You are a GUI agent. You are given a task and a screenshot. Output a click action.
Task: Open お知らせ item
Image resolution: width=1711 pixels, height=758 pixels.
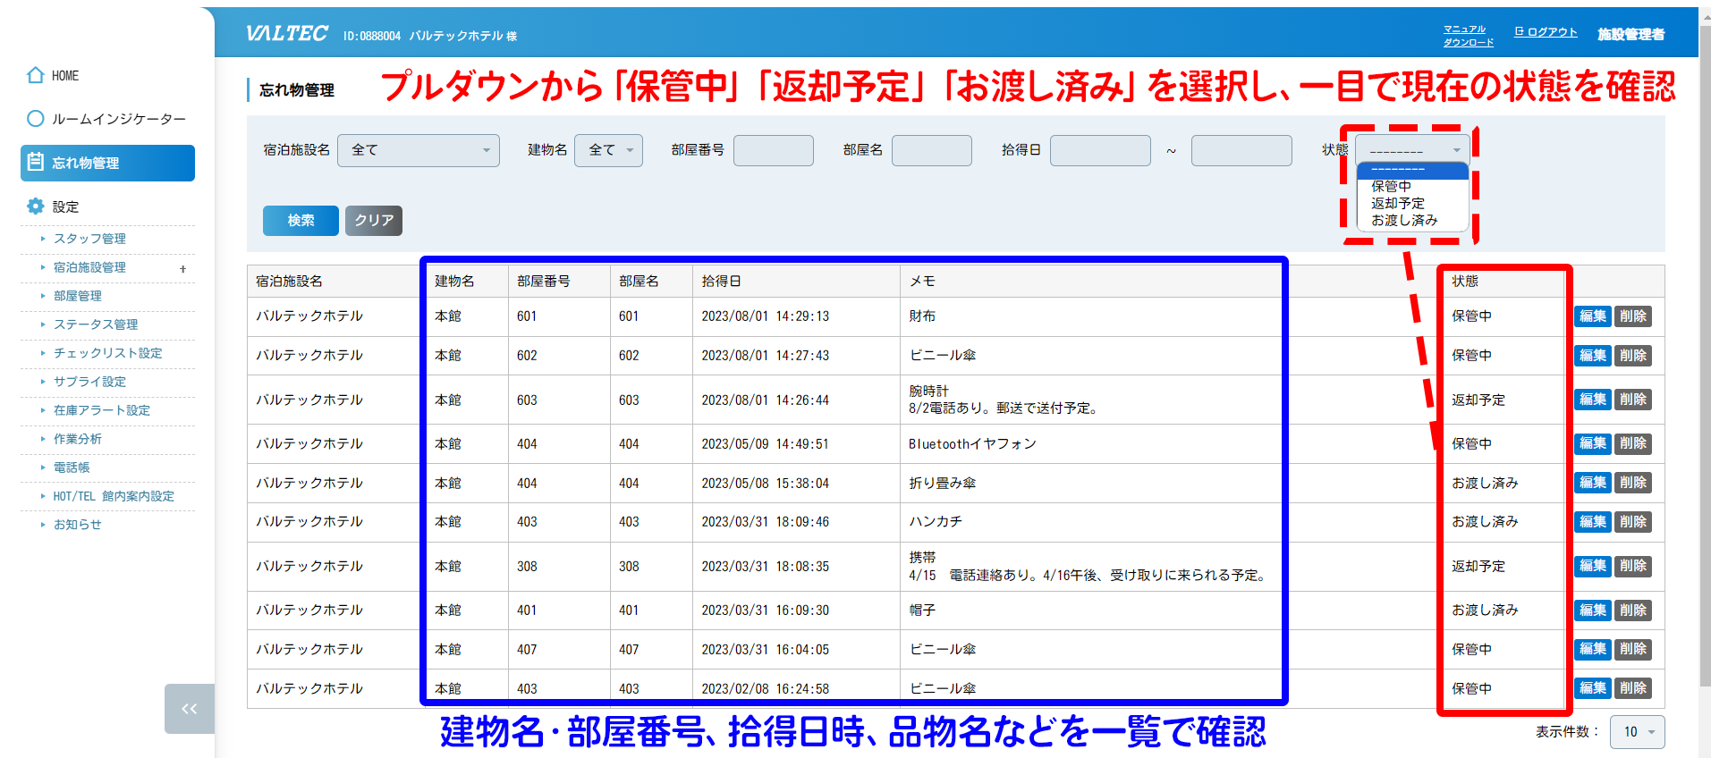tap(78, 525)
